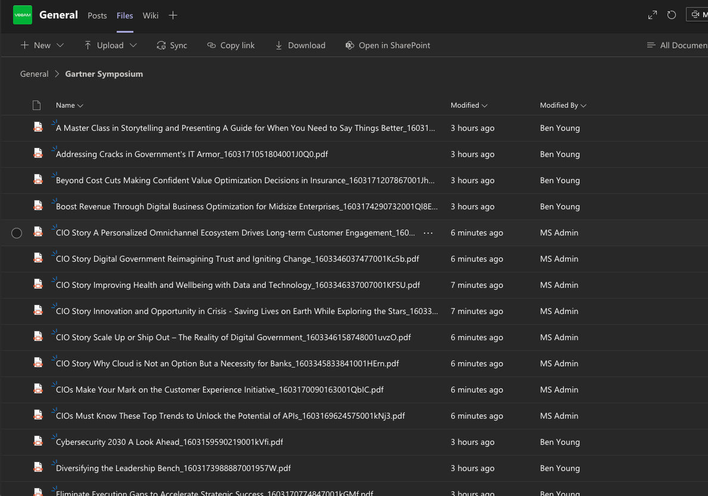Switch to the Posts tab
Image resolution: width=708 pixels, height=496 pixels.
point(97,16)
